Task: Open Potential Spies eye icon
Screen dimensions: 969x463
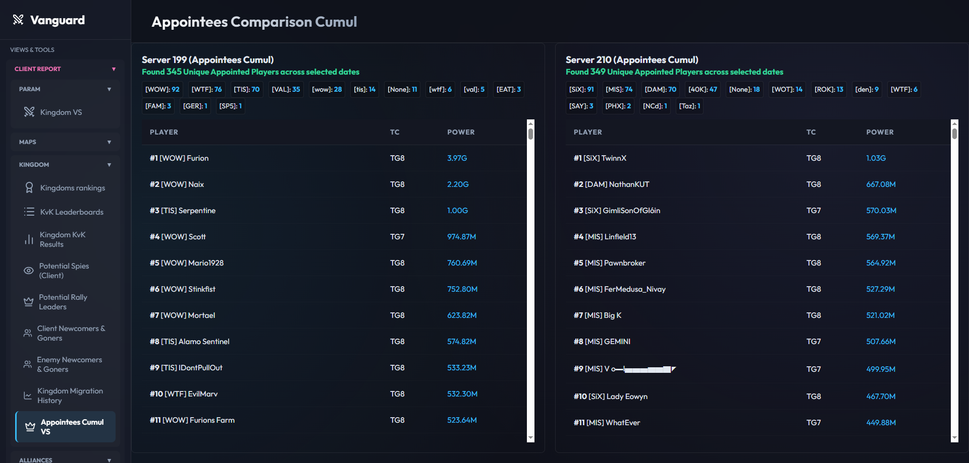Action: tap(29, 271)
